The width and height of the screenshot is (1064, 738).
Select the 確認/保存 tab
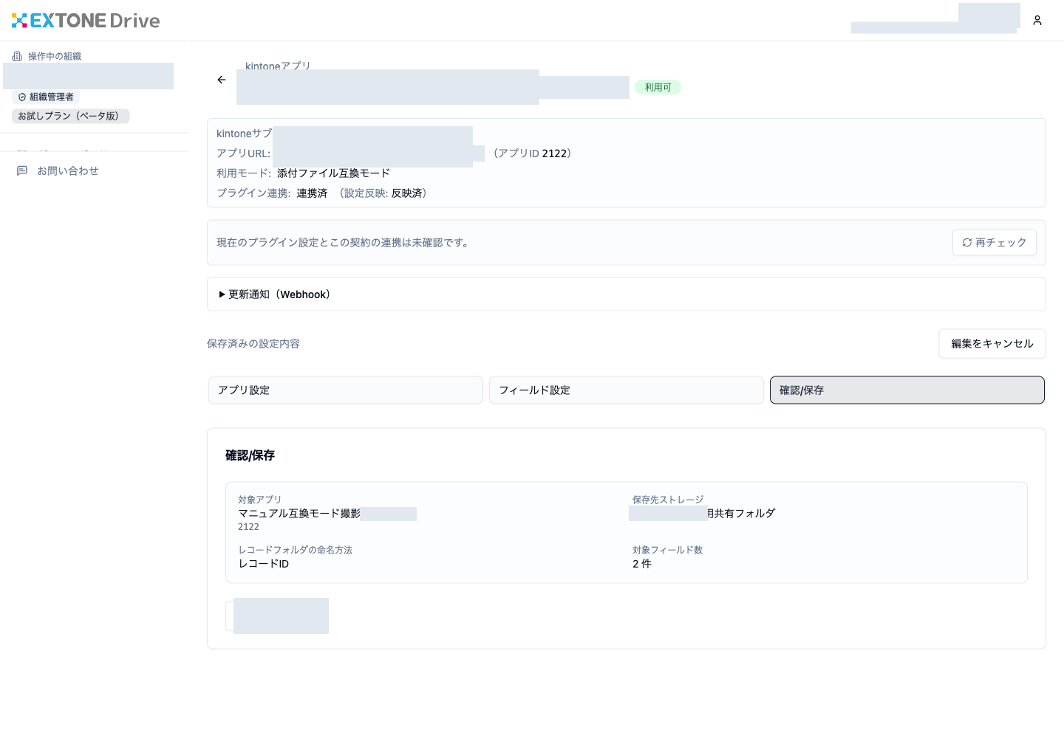tap(907, 390)
